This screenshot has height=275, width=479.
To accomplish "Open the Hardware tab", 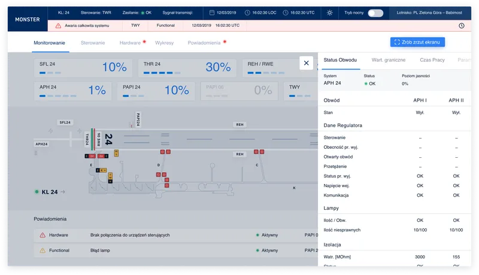I will click(x=130, y=43).
